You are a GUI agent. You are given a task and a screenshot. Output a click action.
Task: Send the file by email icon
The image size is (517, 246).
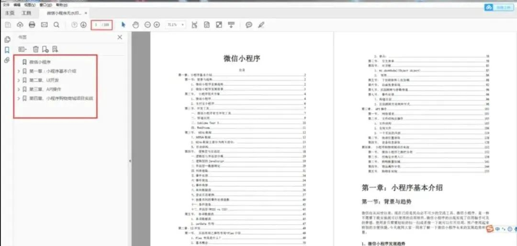[x=44, y=25]
